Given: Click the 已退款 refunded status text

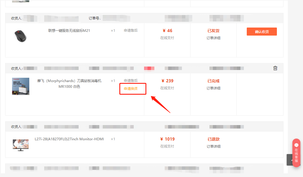Looking at the screenshot, I should [213, 139].
